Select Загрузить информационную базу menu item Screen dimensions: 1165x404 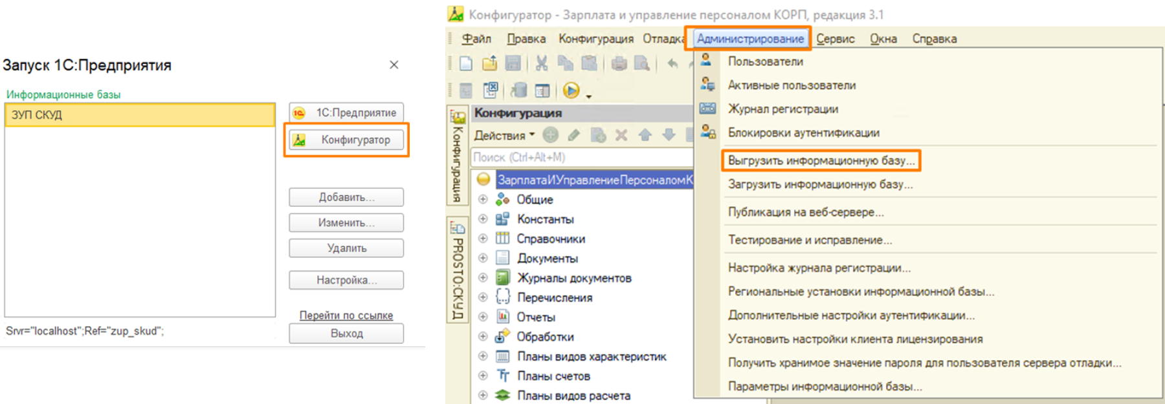click(820, 184)
